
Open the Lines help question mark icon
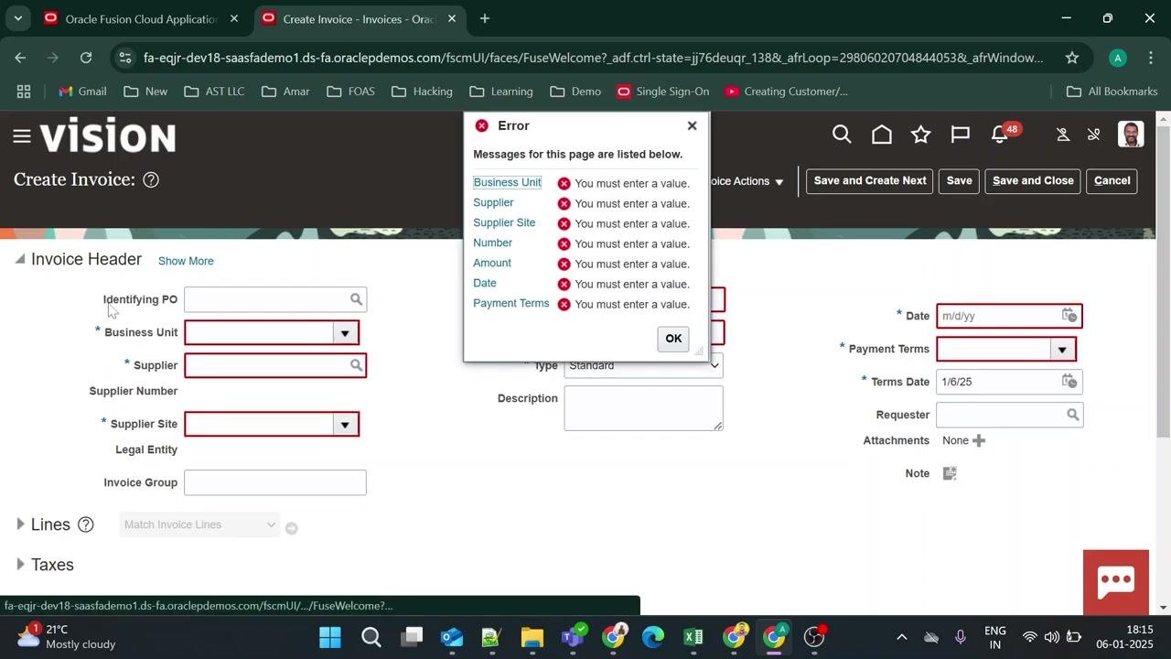click(x=86, y=524)
